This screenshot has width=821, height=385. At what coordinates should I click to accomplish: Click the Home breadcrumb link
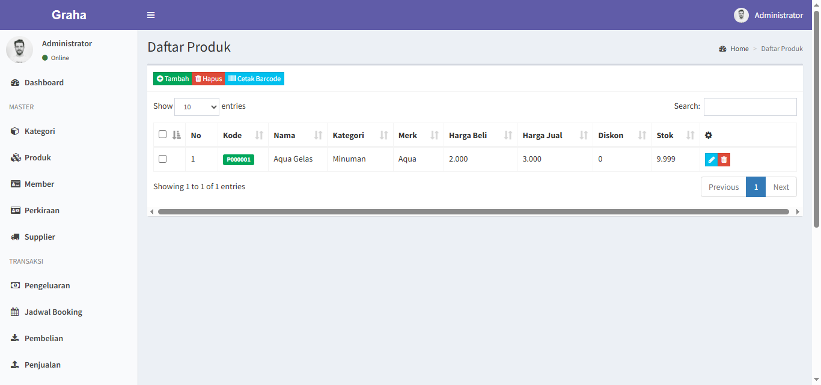[739, 49]
